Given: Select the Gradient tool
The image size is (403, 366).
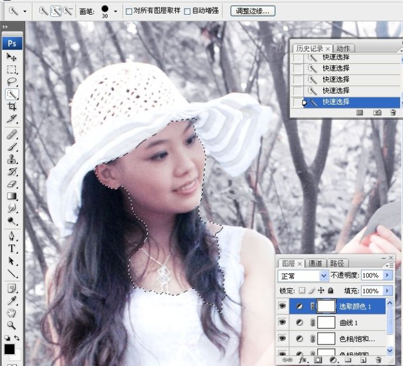Looking at the screenshot, I should click(11, 196).
